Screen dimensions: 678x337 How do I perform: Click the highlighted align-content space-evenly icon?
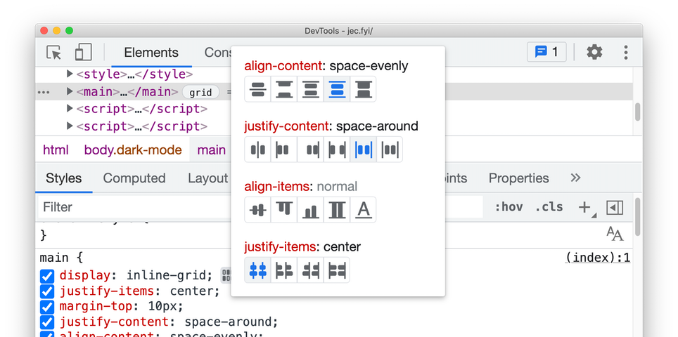pos(337,89)
